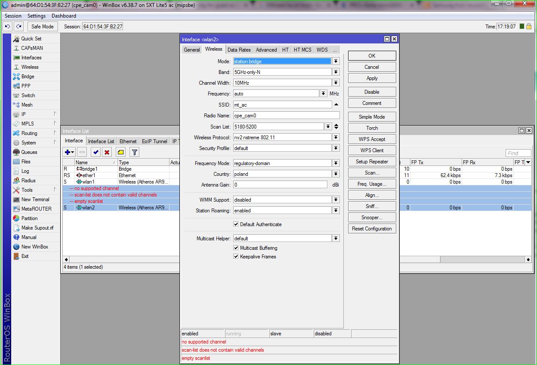537x365 pixels.
Task: Click the blue checkmark enable icon
Action: click(96, 152)
